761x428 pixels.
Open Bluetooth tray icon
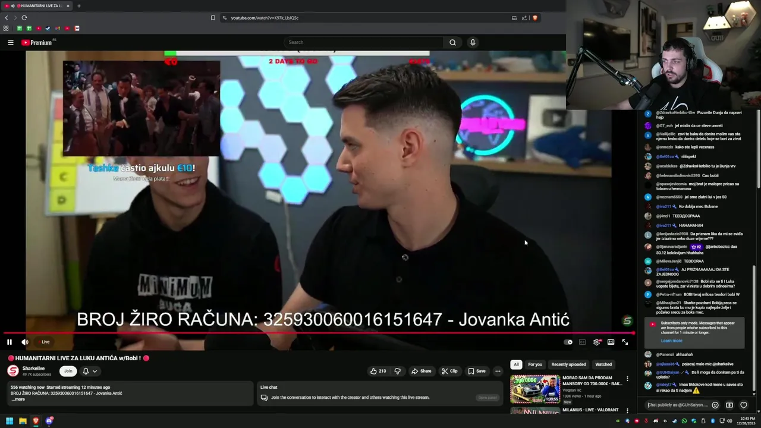(x=713, y=421)
